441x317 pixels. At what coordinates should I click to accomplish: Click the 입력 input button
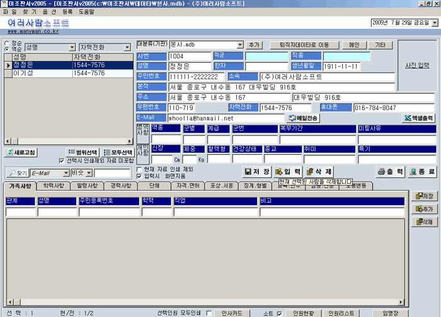pyautogui.click(x=287, y=171)
